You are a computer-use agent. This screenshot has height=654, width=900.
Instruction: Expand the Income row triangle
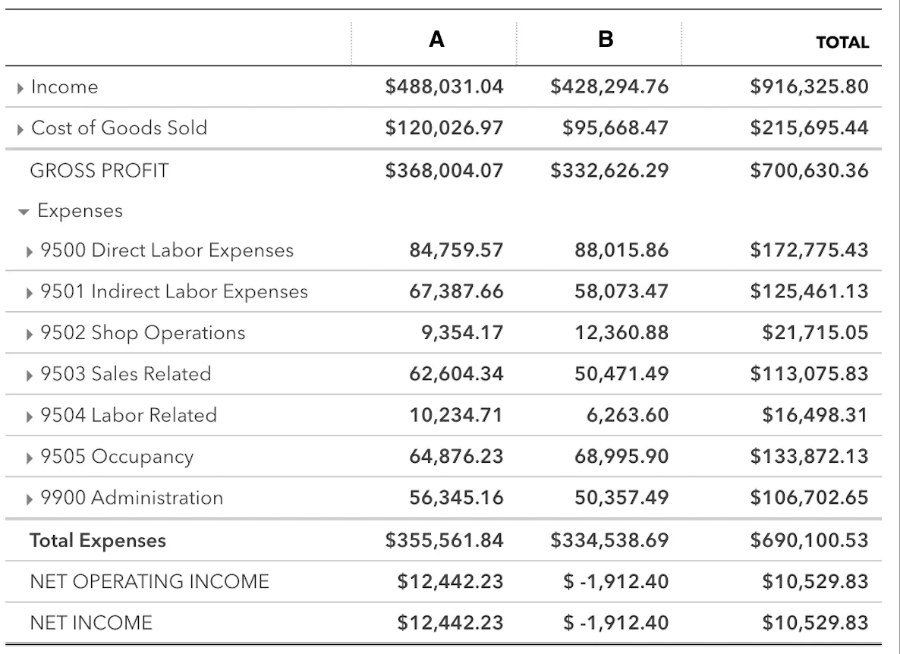point(20,88)
